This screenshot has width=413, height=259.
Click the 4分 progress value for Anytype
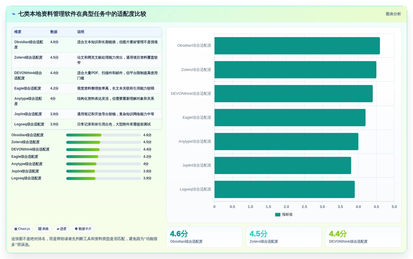146,164
